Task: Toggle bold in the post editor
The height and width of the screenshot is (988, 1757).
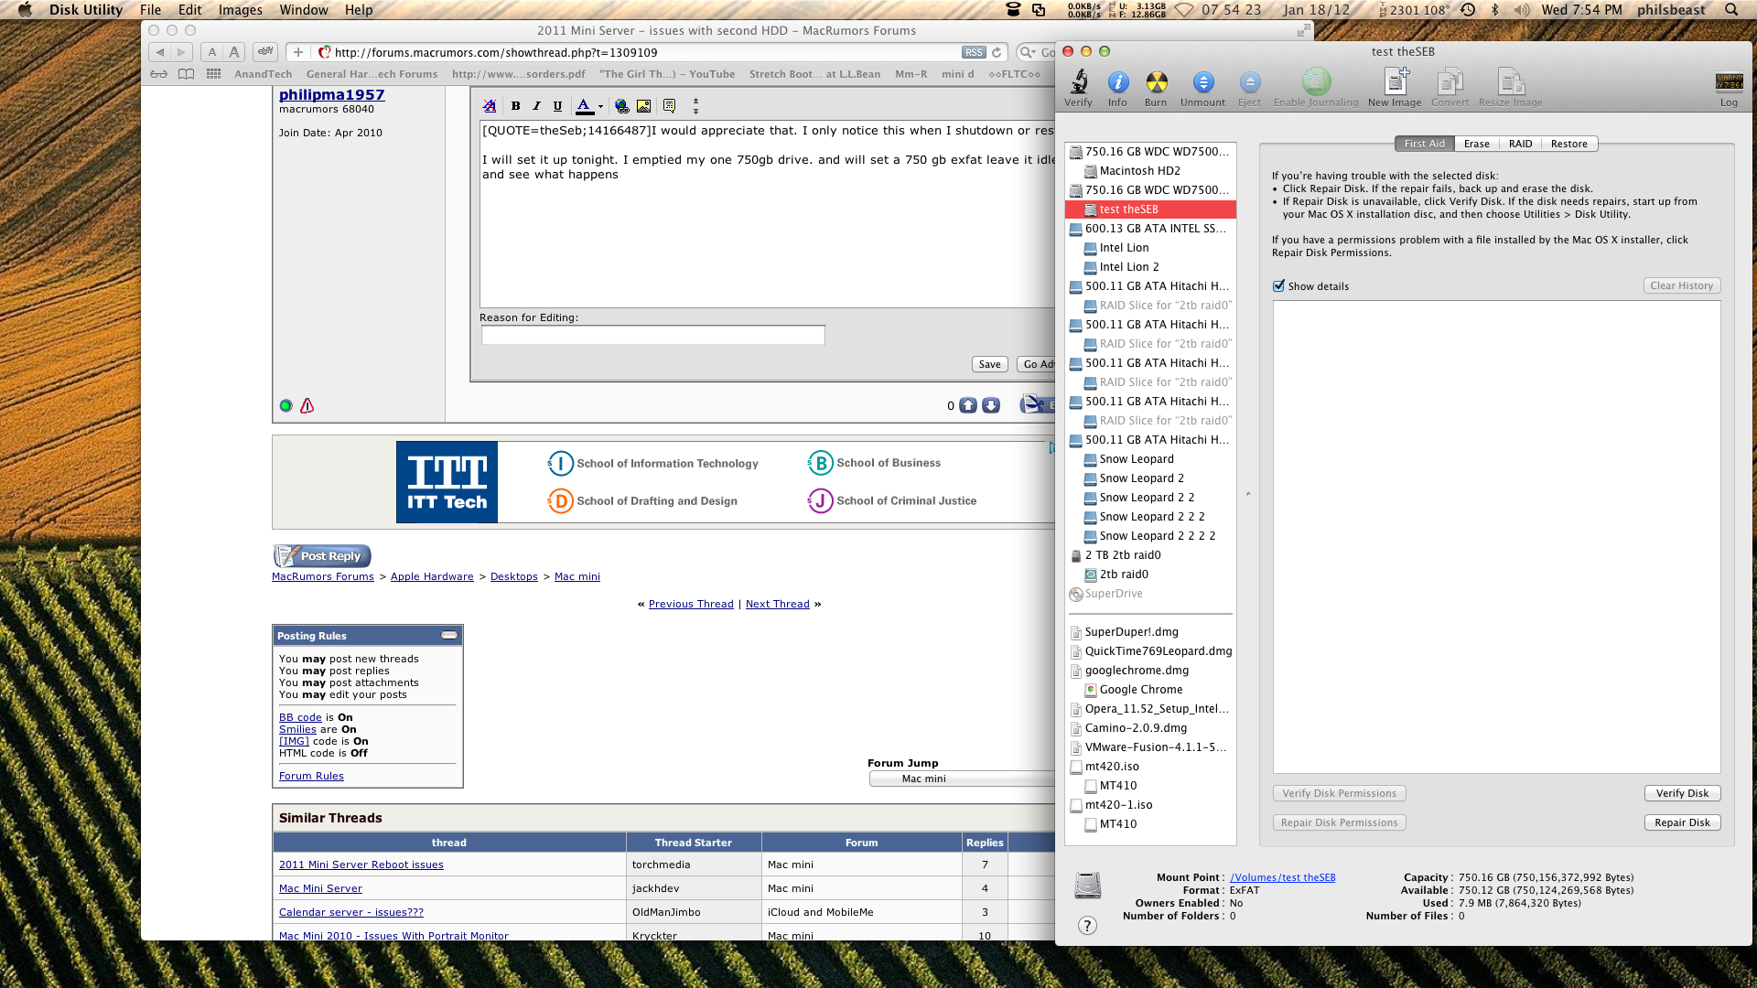Action: (515, 106)
